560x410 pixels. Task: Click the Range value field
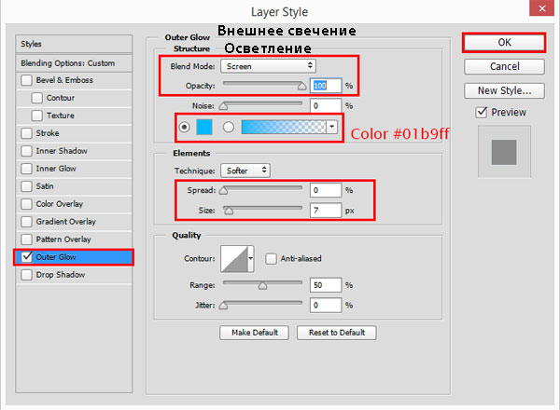326,285
